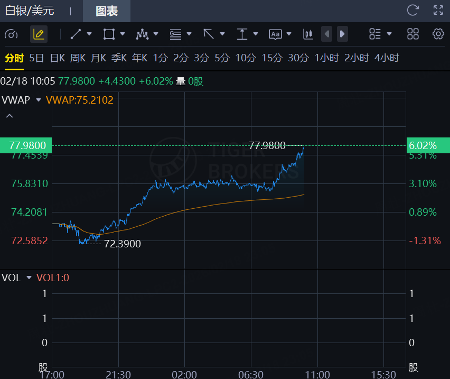Expand the list layout dropdown arrow
450x379 pixels.
[389, 34]
